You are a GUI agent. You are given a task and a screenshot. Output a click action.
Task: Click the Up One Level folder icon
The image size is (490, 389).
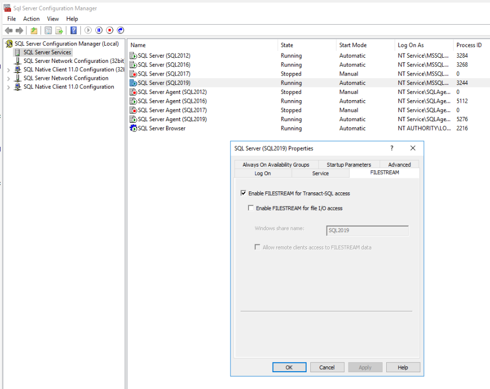point(34,30)
